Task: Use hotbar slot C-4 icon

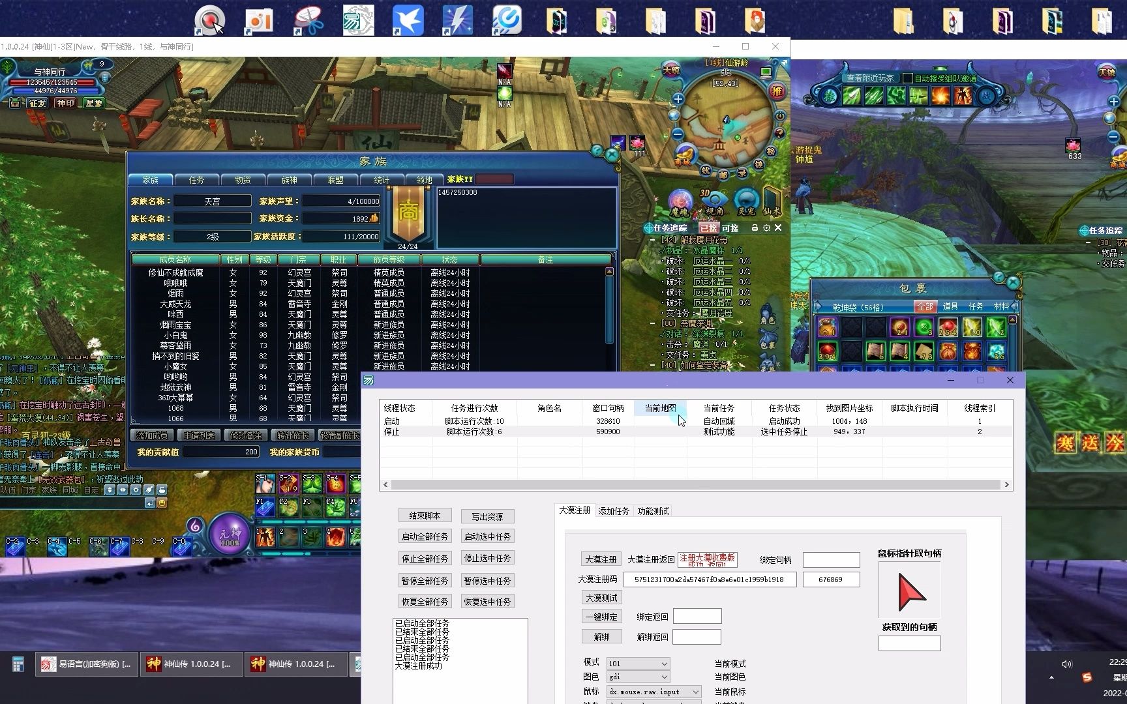Action: pyautogui.click(x=56, y=546)
